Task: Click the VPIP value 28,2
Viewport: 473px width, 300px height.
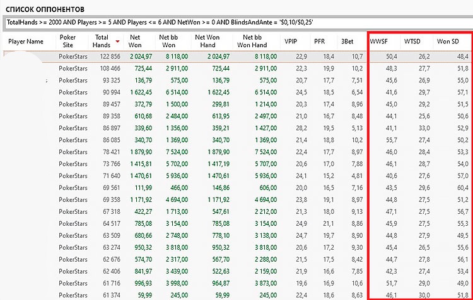Action: [301, 128]
